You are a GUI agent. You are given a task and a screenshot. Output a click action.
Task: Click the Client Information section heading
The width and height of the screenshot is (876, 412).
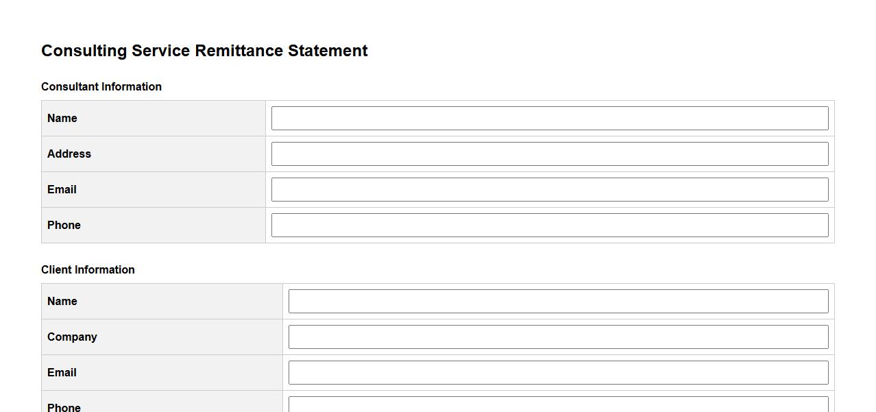(88, 269)
